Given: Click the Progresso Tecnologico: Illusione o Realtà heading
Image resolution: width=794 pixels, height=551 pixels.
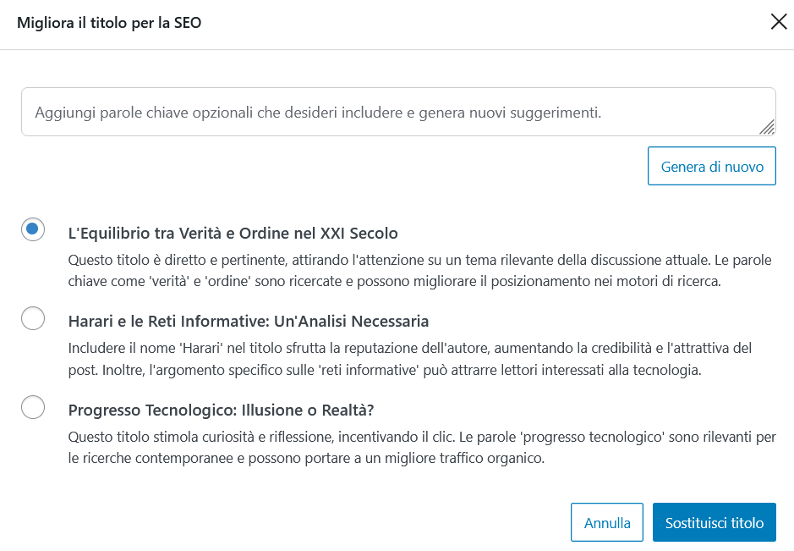Looking at the screenshot, I should pos(221,410).
